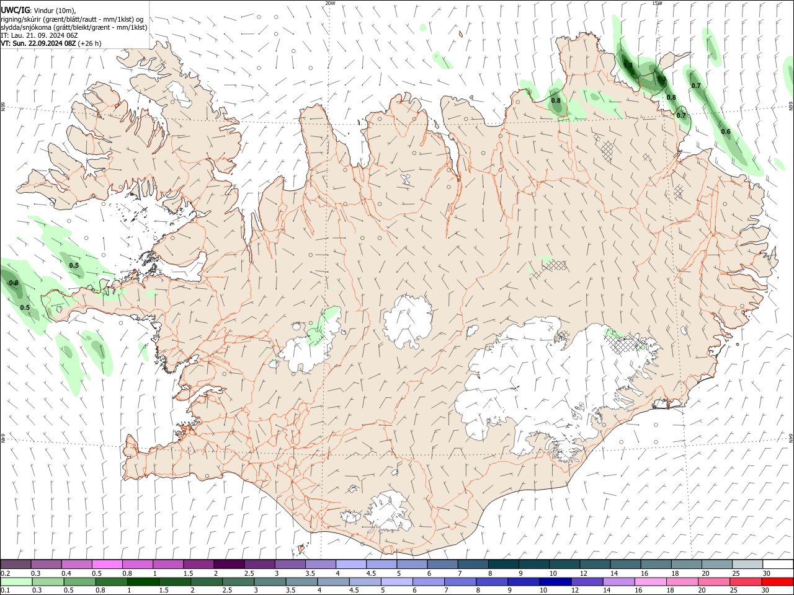Select pale green rain swatch between 0.1 and 0.3
Screen dimensions: 794x595
click(16, 582)
